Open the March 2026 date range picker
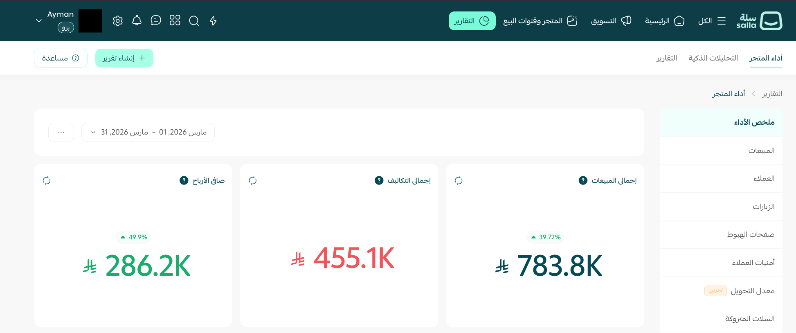 click(x=148, y=132)
